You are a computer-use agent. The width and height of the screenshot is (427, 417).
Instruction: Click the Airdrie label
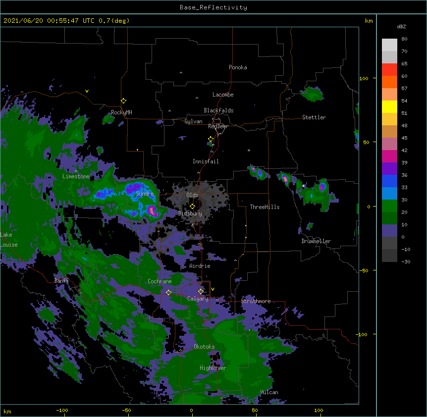[x=200, y=266]
